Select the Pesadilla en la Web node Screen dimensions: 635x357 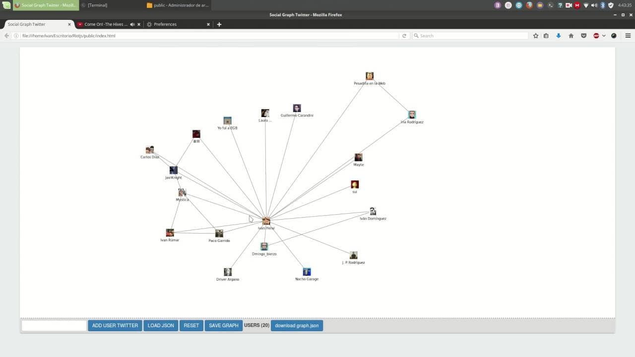(x=370, y=76)
